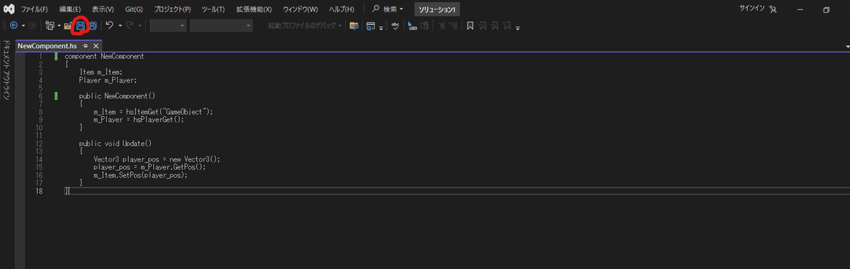
Task: Click the m_Item = hsItemGet("GameObject") line
Action: coord(153,112)
